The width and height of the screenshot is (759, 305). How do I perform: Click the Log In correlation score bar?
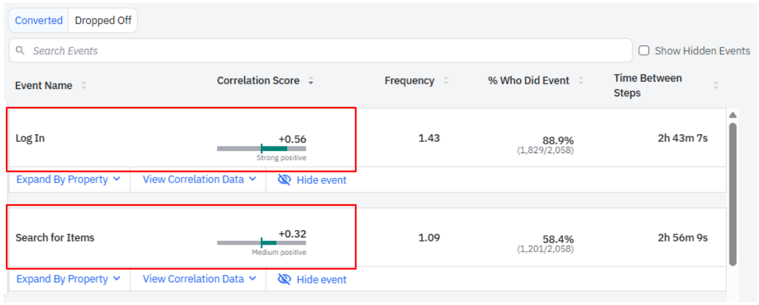coord(261,148)
